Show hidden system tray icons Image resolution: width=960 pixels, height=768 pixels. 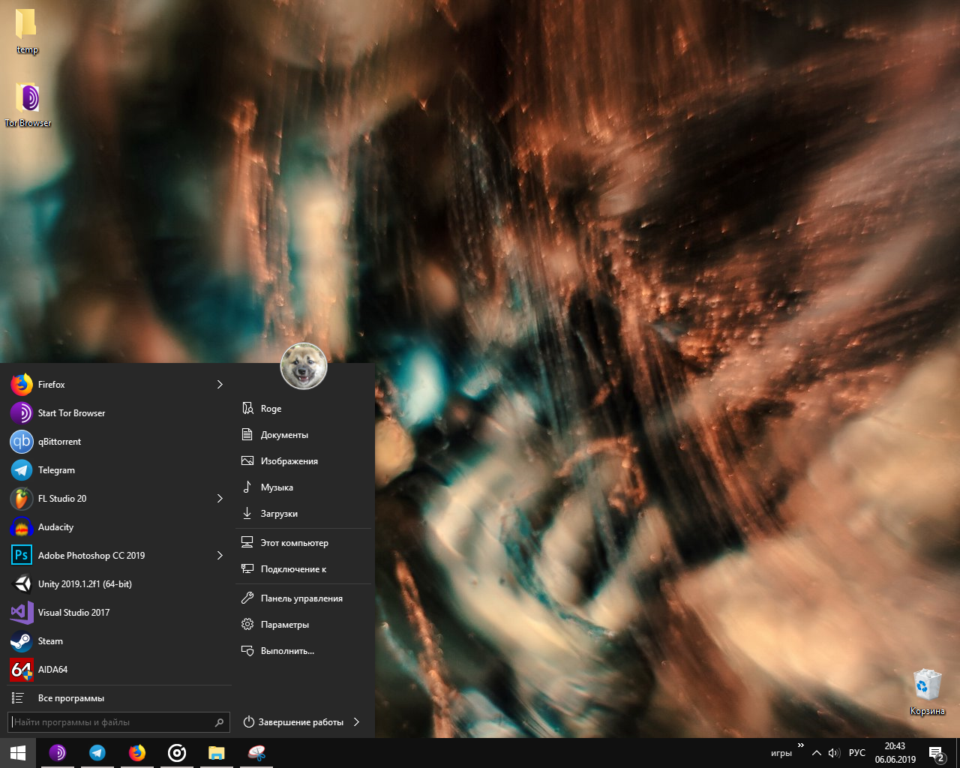click(x=817, y=753)
